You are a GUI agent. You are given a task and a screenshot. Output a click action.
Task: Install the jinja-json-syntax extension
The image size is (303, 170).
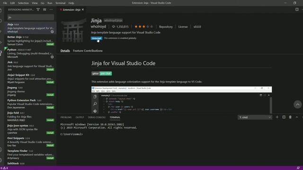pos(50,133)
